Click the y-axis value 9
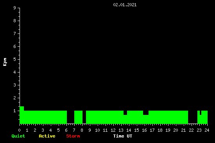This screenshot has height=143, width=215. pos(15,8)
